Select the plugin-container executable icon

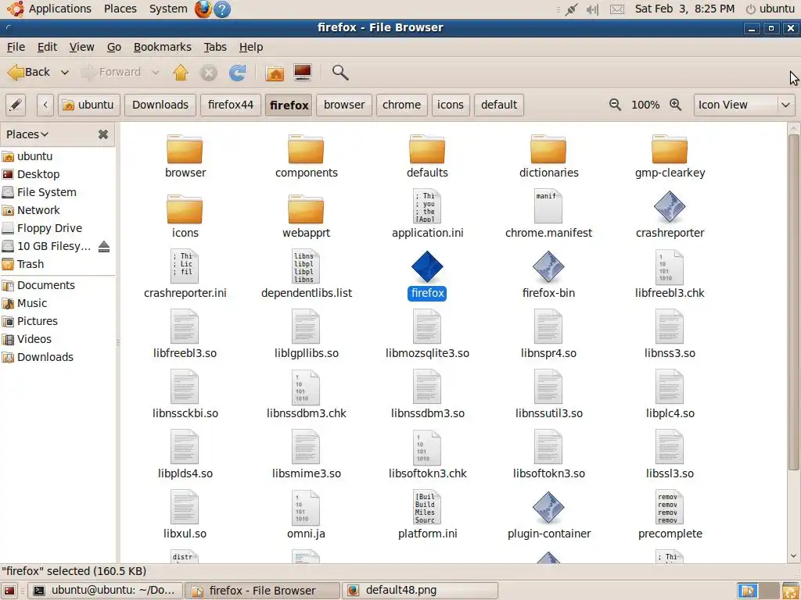[x=548, y=508]
